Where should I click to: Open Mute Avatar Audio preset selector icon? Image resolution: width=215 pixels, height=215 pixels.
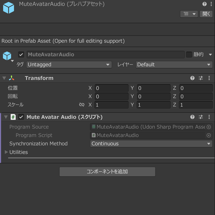point(201,117)
